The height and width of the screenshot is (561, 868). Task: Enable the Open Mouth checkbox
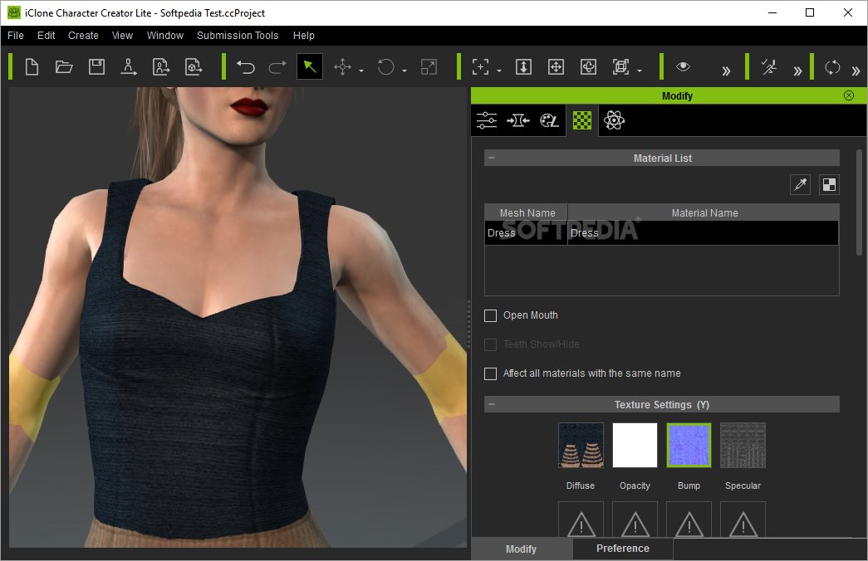[x=490, y=315]
